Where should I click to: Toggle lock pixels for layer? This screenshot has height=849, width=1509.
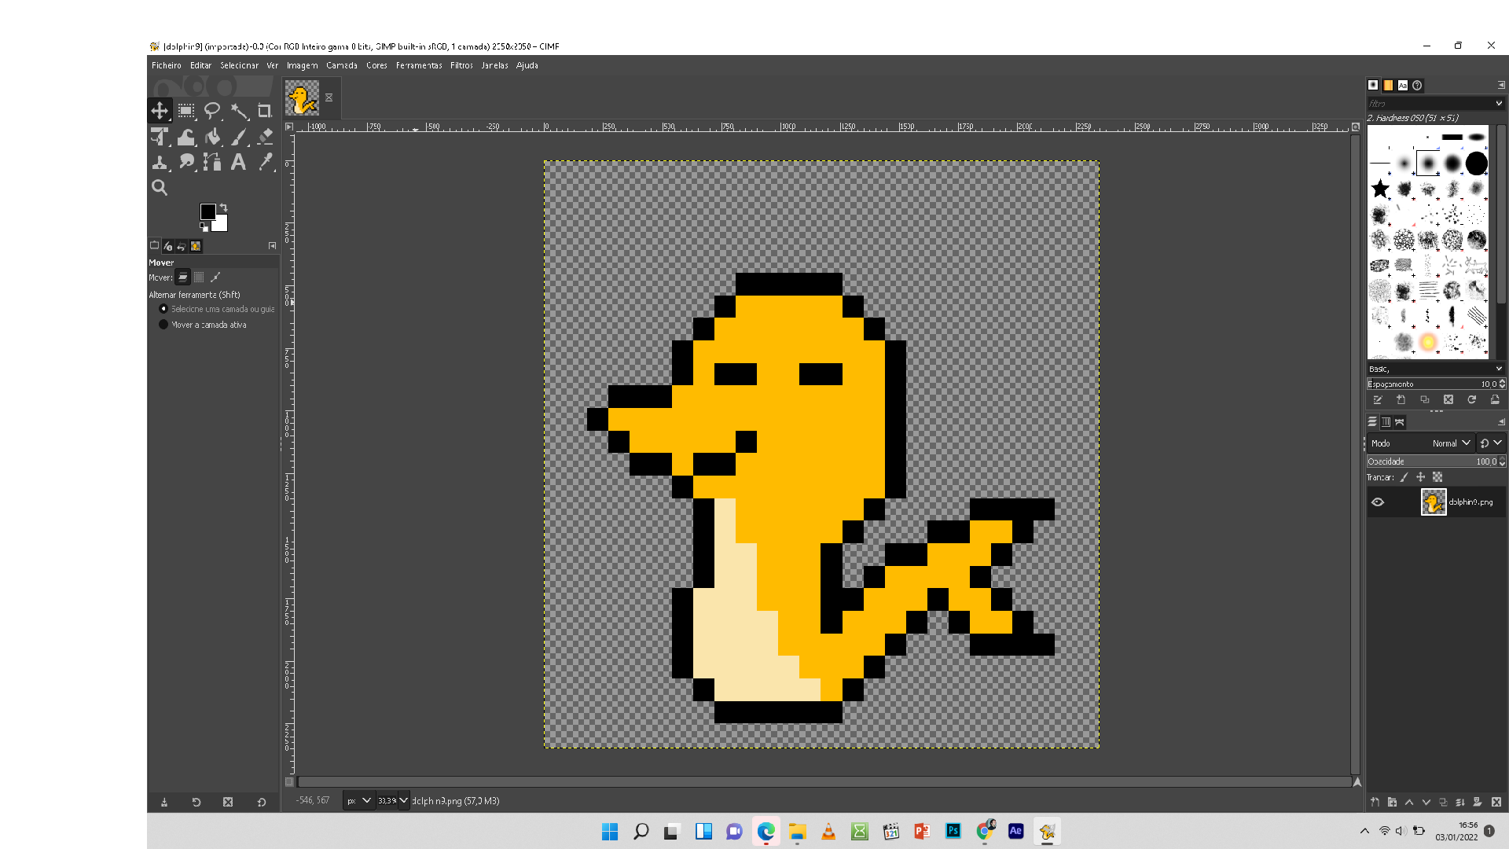1404,477
